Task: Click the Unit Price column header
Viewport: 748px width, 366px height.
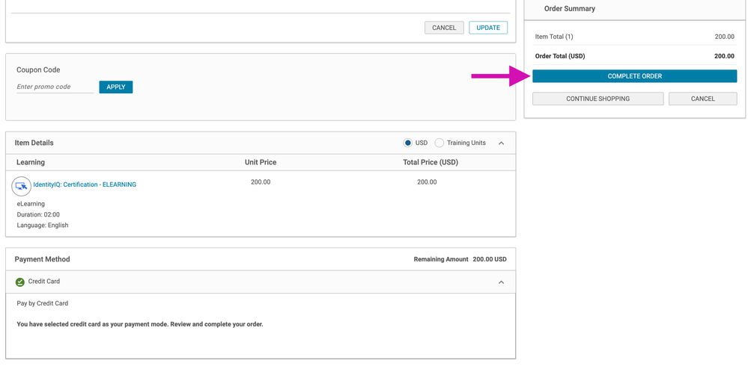Action: (261, 162)
